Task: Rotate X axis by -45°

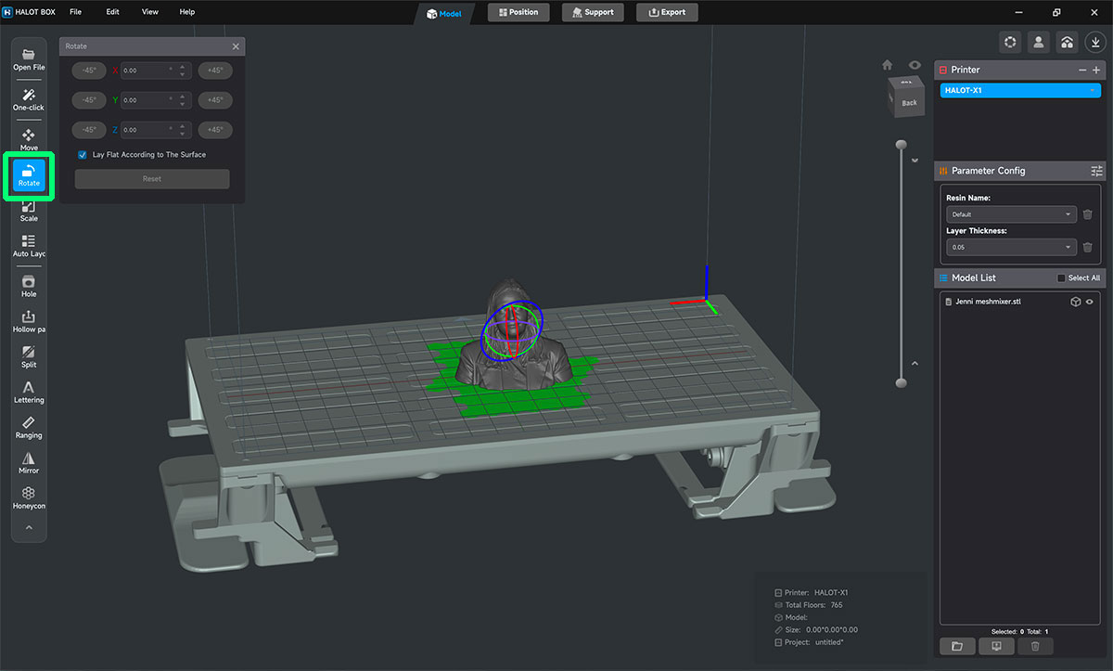Action: (x=89, y=70)
